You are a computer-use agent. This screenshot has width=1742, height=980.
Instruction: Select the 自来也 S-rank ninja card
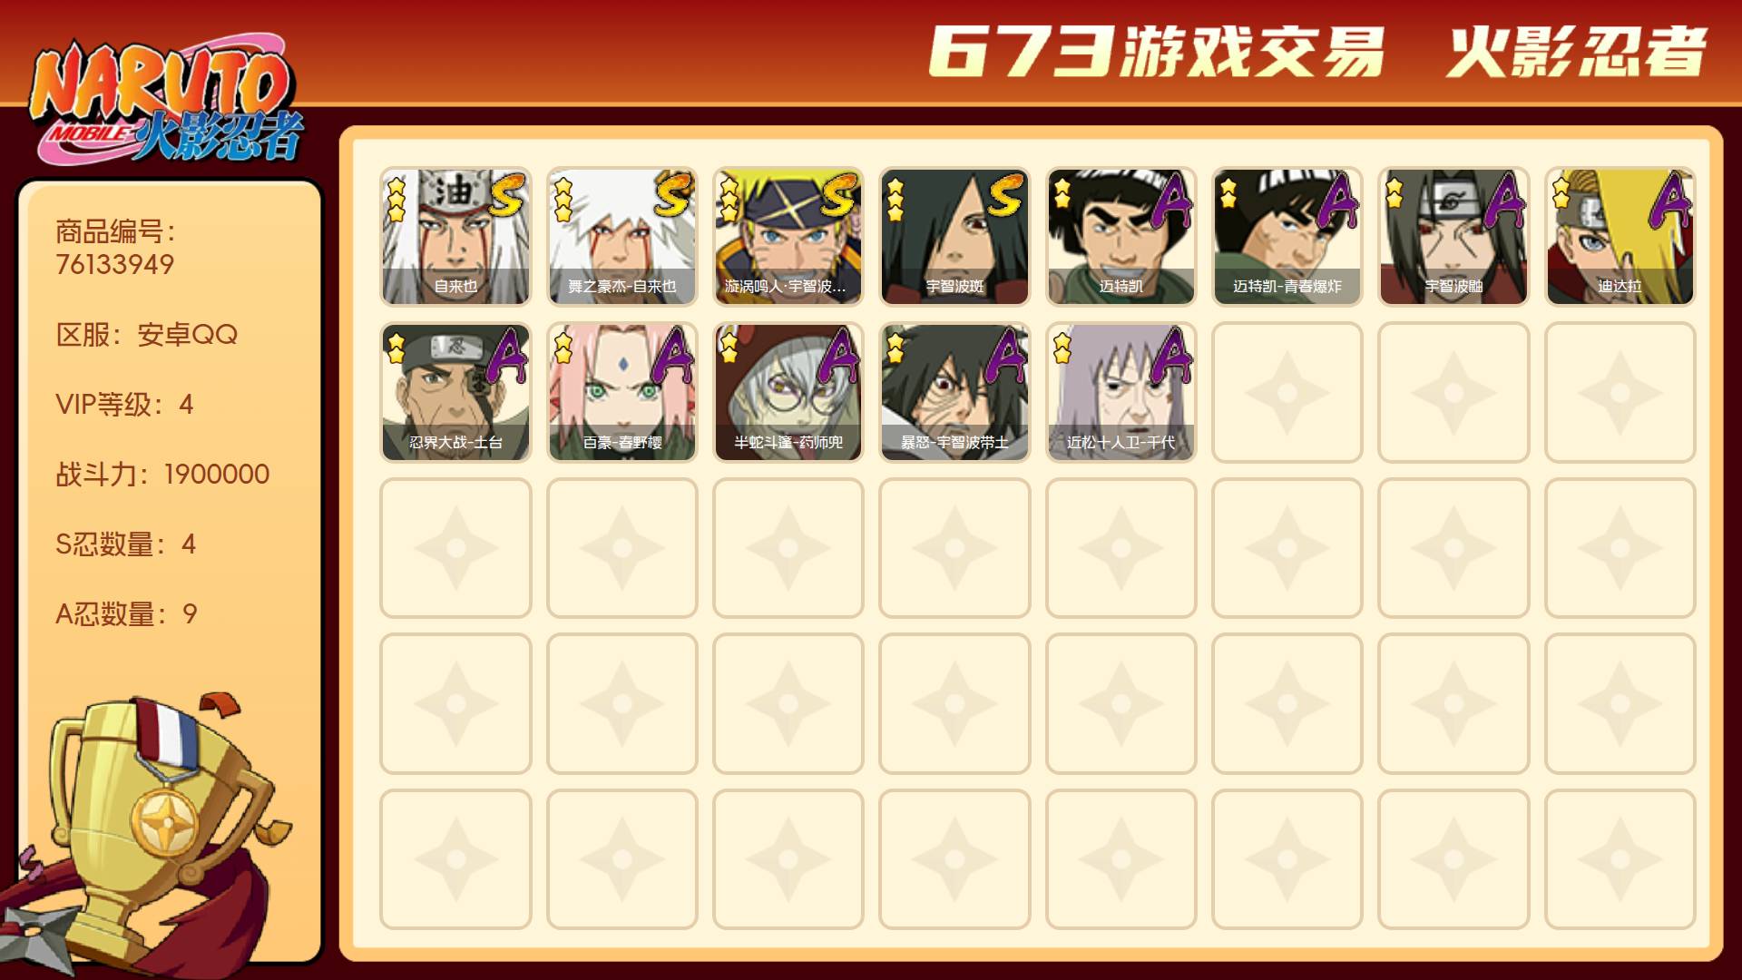[455, 236]
